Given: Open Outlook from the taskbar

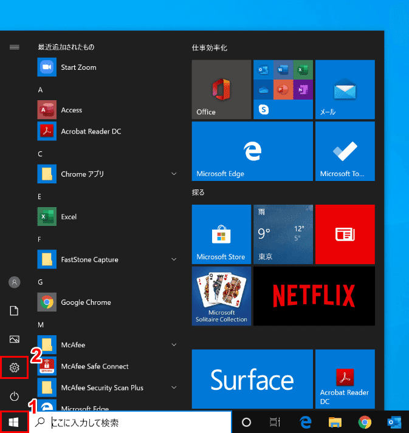Looking at the screenshot, I should tap(394, 422).
